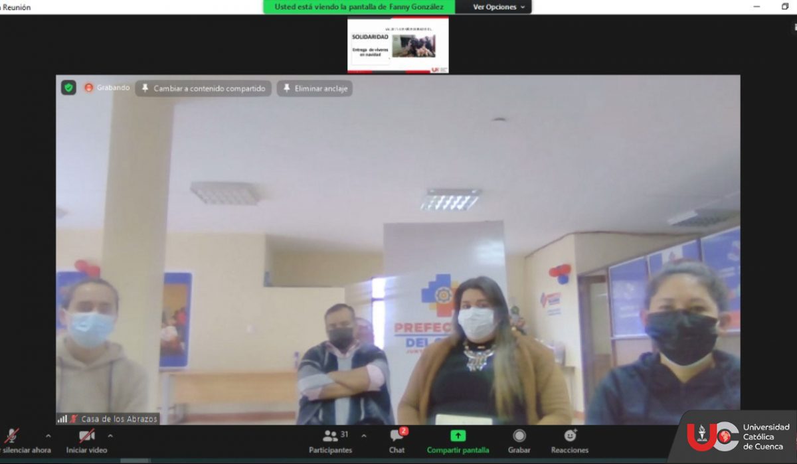Select the shared screen thumbnail of Fanny González
Image resolution: width=797 pixels, height=464 pixels.
(x=398, y=45)
